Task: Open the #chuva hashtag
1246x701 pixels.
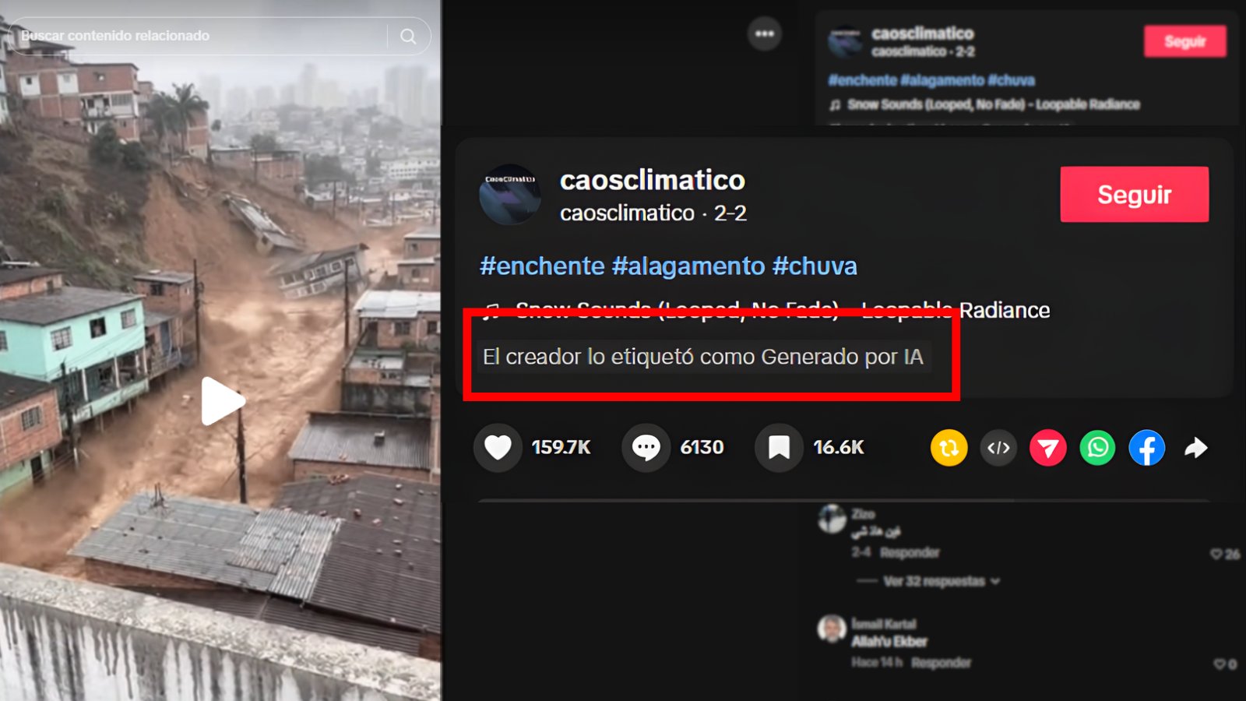Action: 815,266
